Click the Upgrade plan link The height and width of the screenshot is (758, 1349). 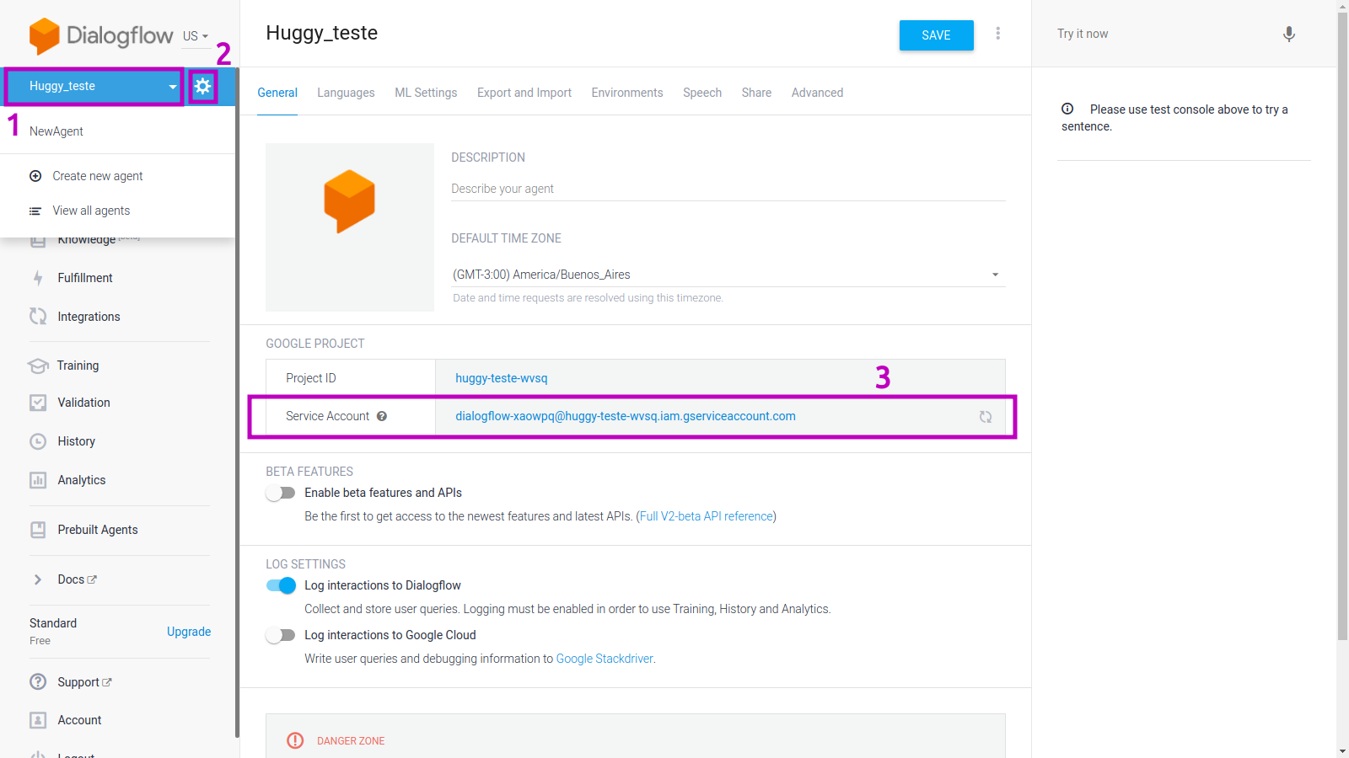click(x=189, y=632)
